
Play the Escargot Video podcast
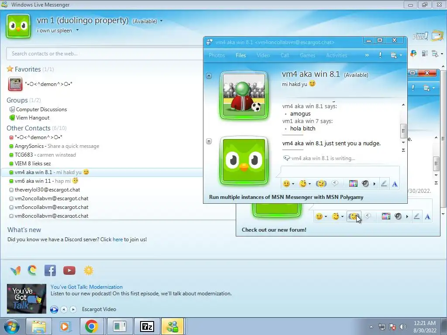pos(54,309)
